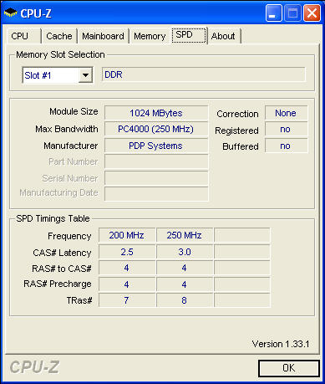
Task: Click the Memory Slot Selection heading
Action: [x=60, y=54]
